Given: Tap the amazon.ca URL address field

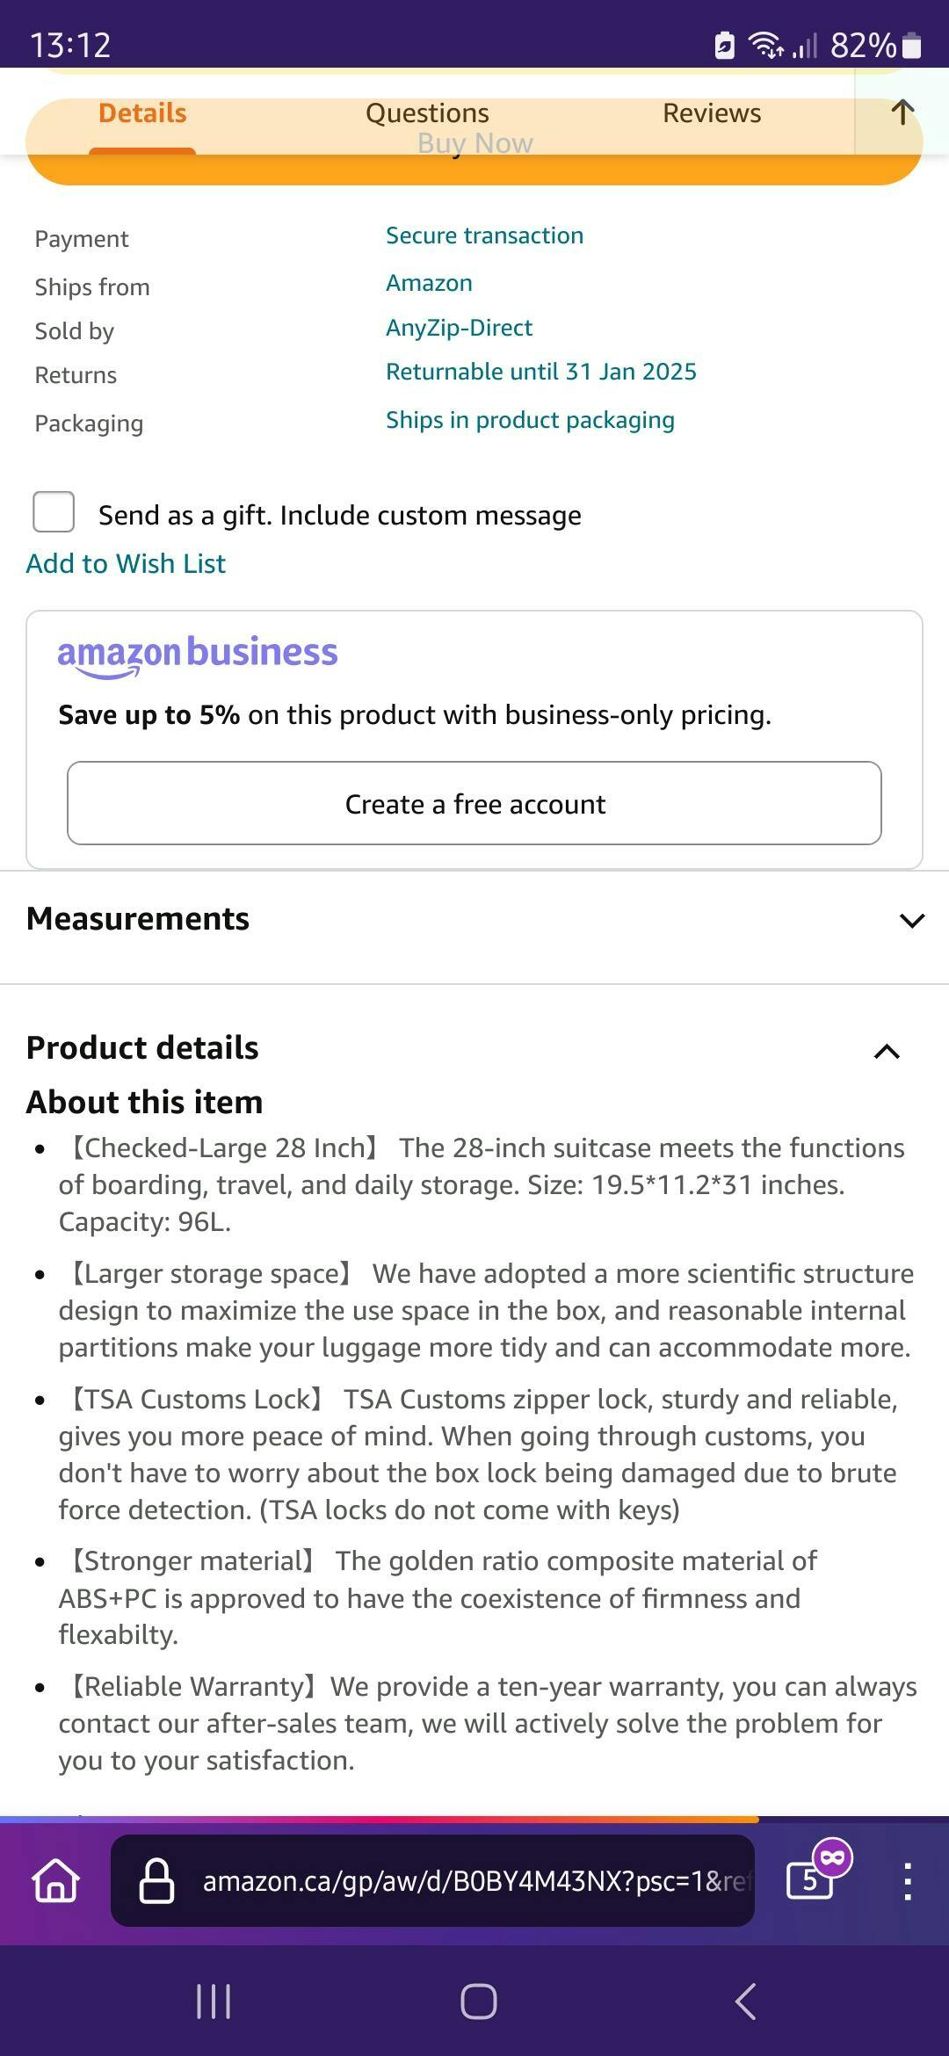Looking at the screenshot, I should click(474, 1880).
